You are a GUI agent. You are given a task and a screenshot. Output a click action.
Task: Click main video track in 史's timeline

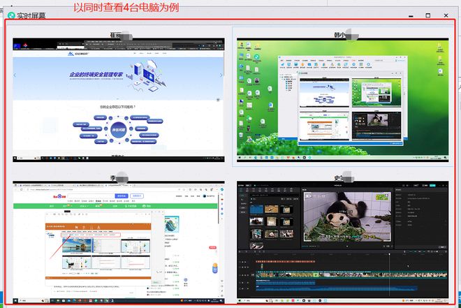(351, 275)
